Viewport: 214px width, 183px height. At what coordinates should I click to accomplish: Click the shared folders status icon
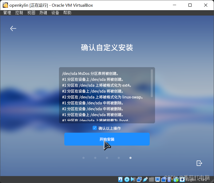click(x=151, y=180)
